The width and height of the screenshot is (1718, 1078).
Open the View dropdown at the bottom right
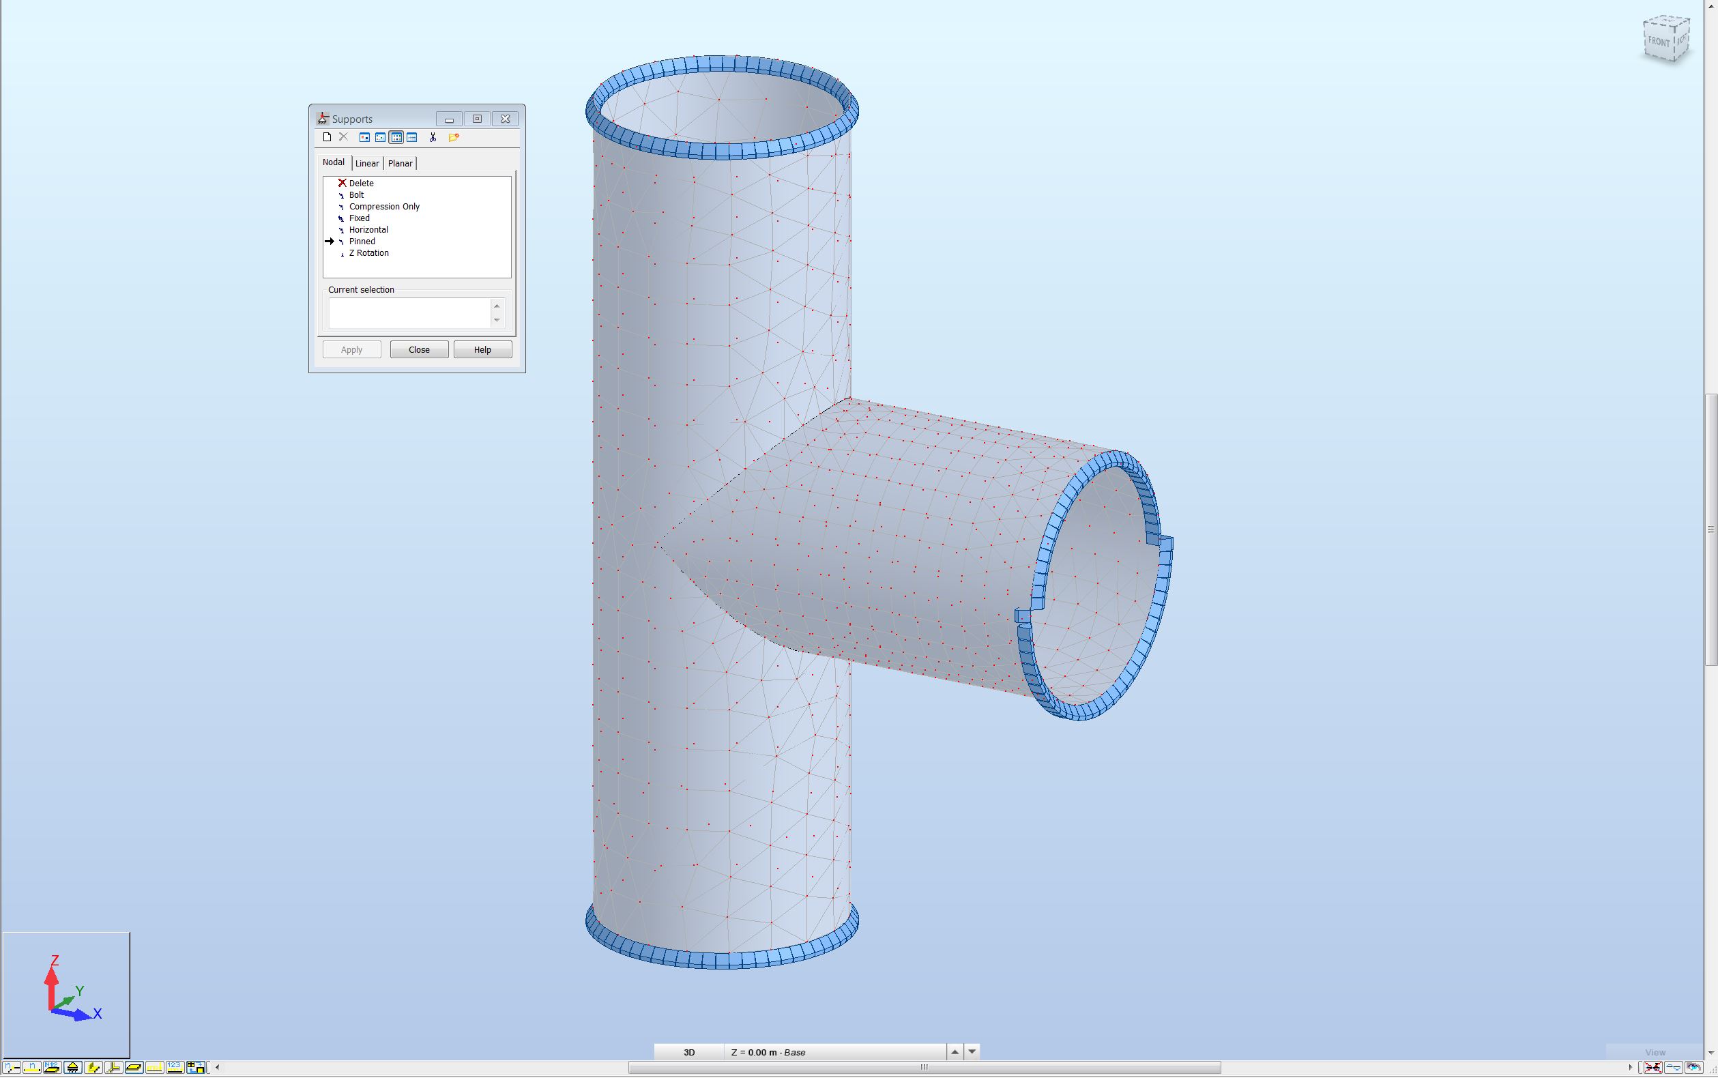pyautogui.click(x=1655, y=1052)
